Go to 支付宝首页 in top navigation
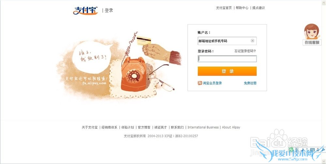The height and width of the screenshot is (164, 326). pyautogui.click(x=224, y=8)
